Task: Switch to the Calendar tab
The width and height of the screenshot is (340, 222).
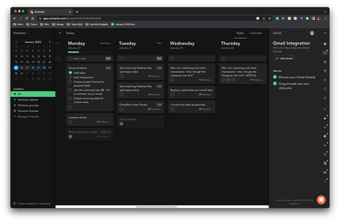Action: 256,33
